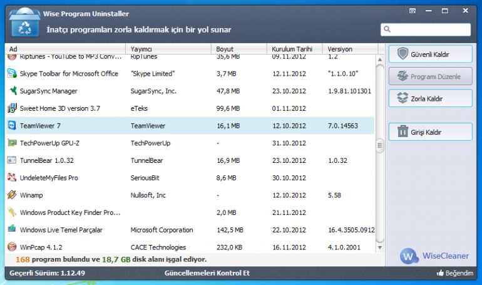This screenshot has height=285, width=482.
Task: Click the 7.0.14563 version cell
Action: pos(343,126)
